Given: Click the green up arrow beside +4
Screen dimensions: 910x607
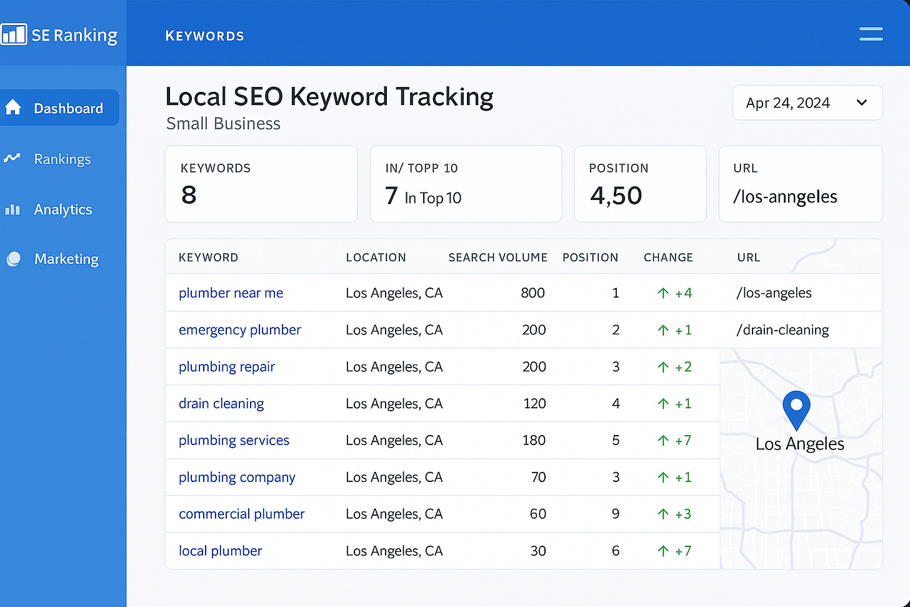Looking at the screenshot, I should [662, 293].
